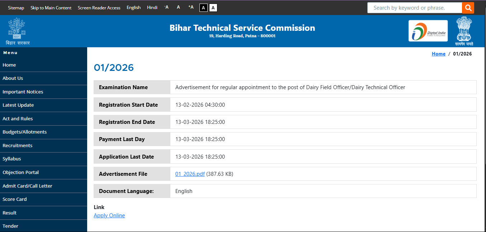Open the Recruitments section in the sidebar

pyautogui.click(x=17, y=145)
